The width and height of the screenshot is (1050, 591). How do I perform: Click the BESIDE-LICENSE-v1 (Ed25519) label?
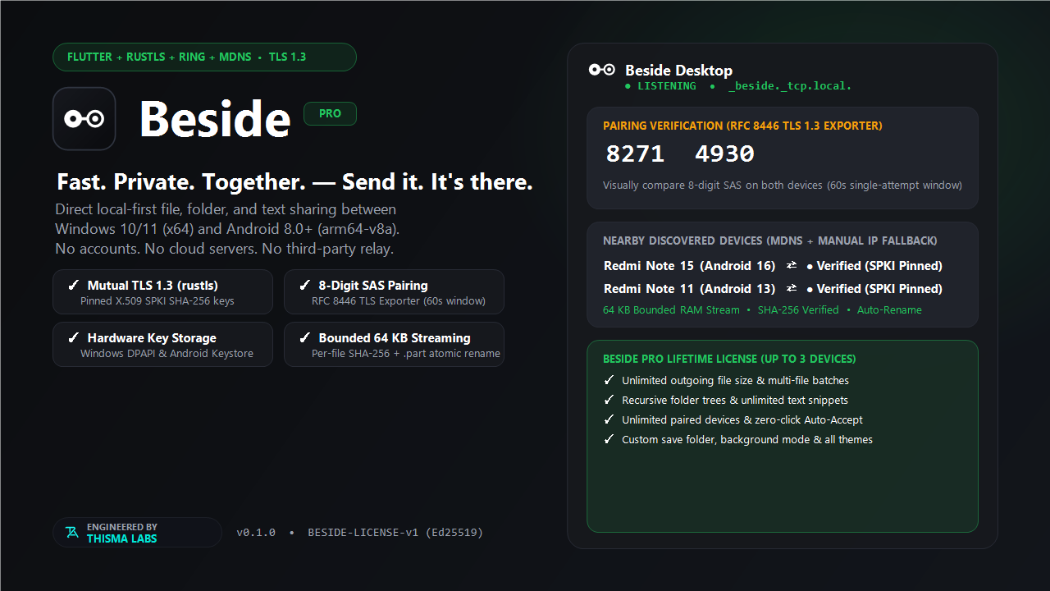[395, 533]
